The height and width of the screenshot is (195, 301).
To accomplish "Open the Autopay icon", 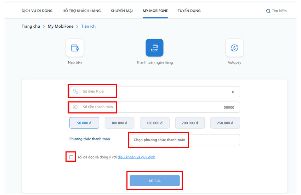I will [234, 48].
